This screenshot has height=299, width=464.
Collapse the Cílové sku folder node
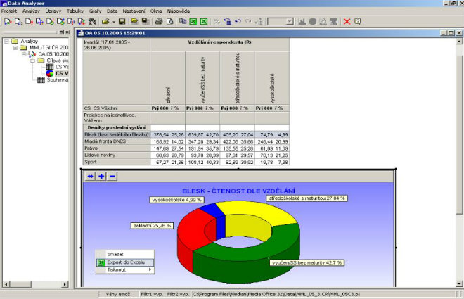[33, 61]
